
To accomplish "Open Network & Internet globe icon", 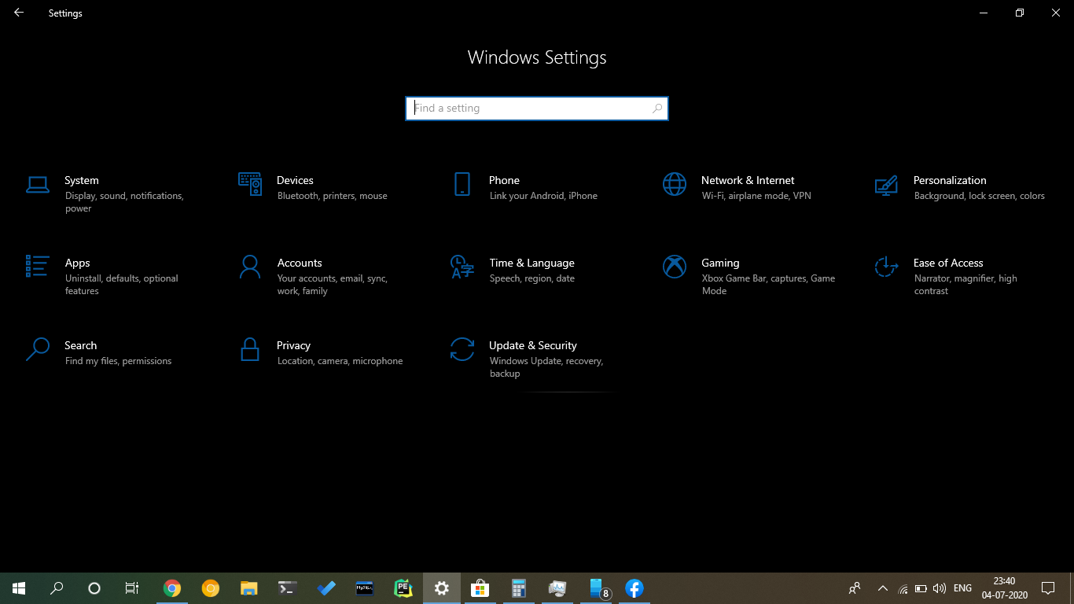I will coord(675,184).
